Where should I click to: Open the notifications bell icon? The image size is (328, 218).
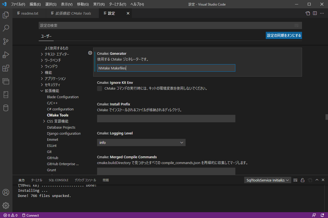(322, 215)
